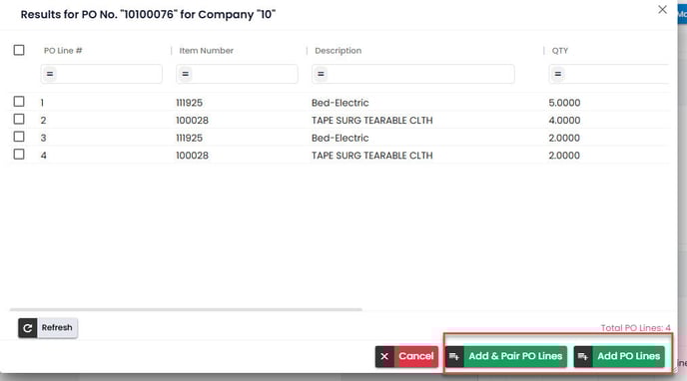687x381 pixels.
Task: Click the circular arrow Refresh icon
Action: point(28,328)
